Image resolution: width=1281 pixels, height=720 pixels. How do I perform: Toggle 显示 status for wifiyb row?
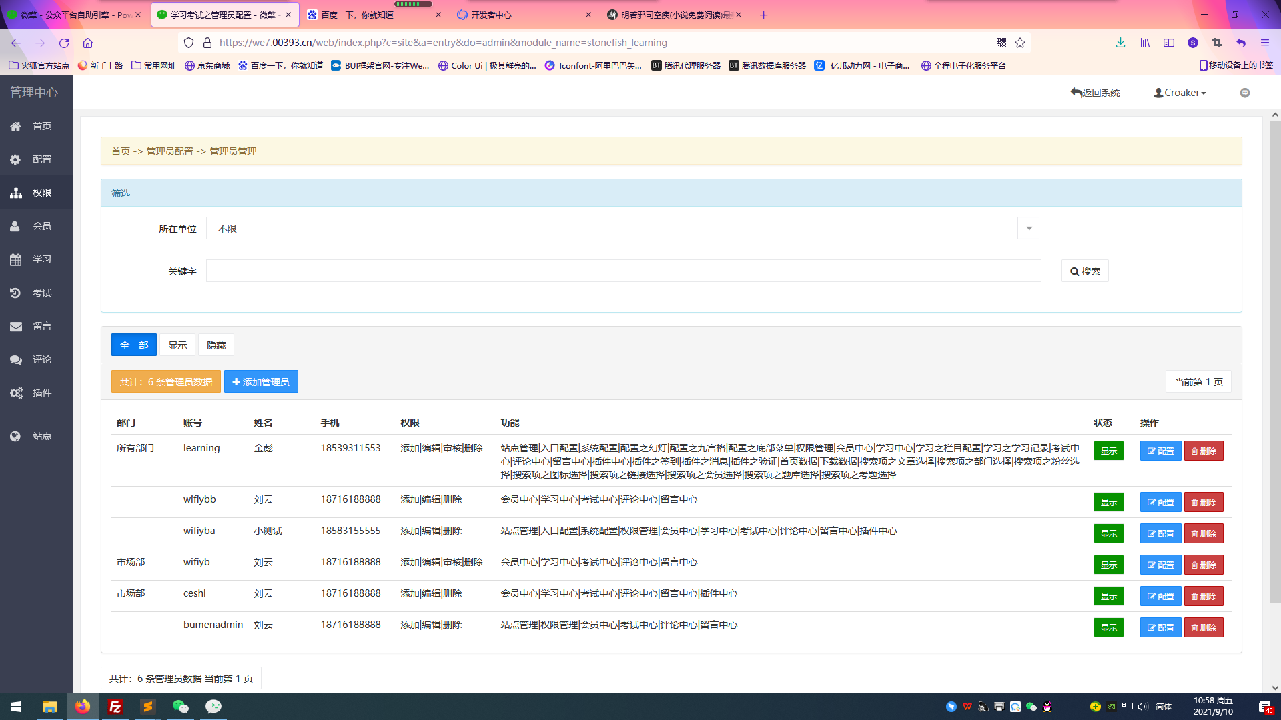(x=1109, y=565)
